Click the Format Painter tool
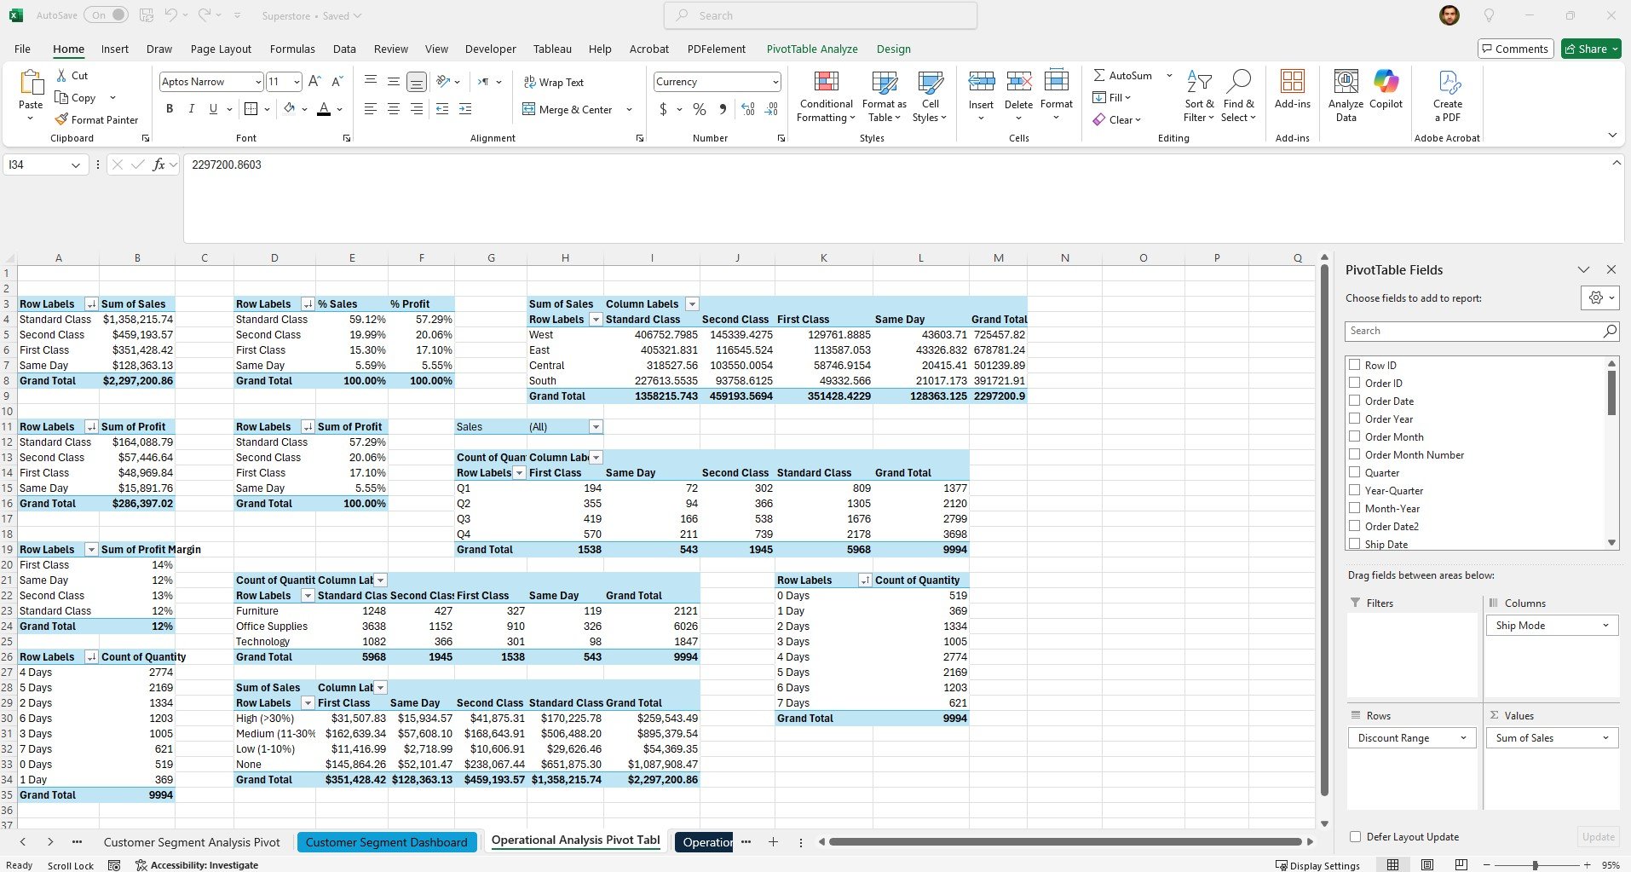The image size is (1631, 872). tap(96, 120)
